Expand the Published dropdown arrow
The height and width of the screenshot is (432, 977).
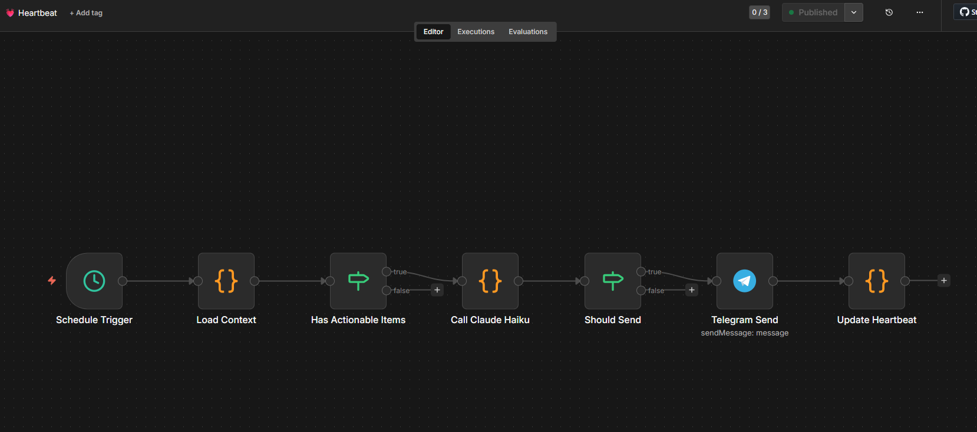[x=854, y=12]
